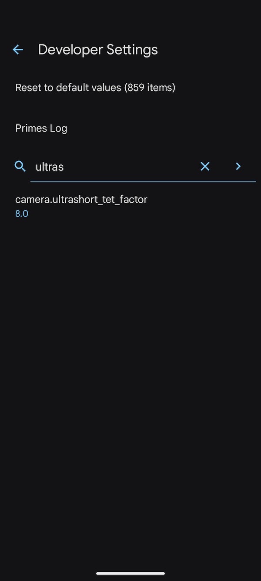261x581 pixels.
Task: Edit the blue 8.0 flag value
Action: click(22, 214)
